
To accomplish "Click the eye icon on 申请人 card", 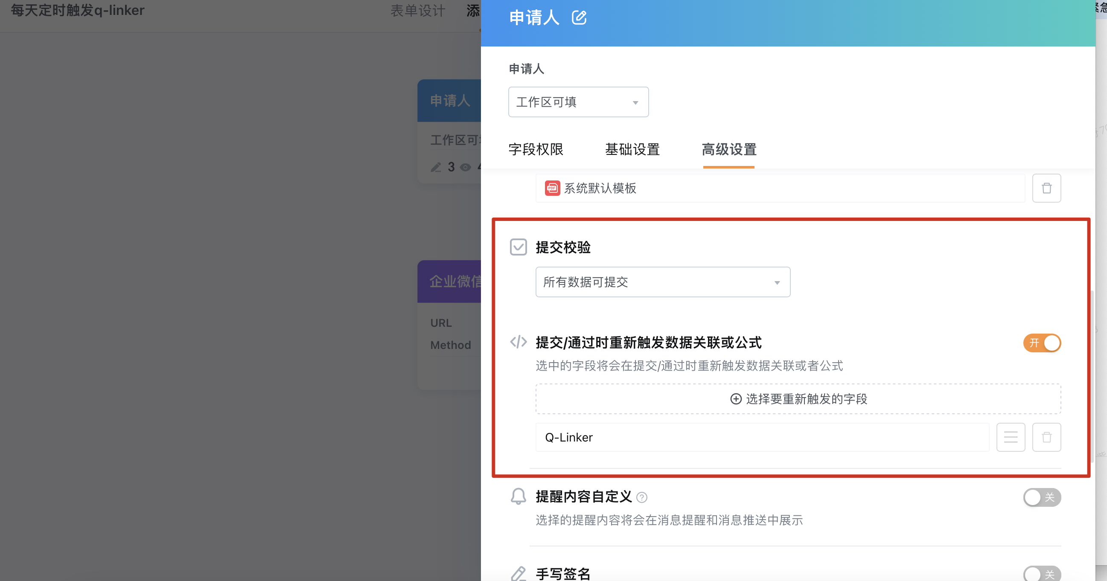I will tap(465, 167).
